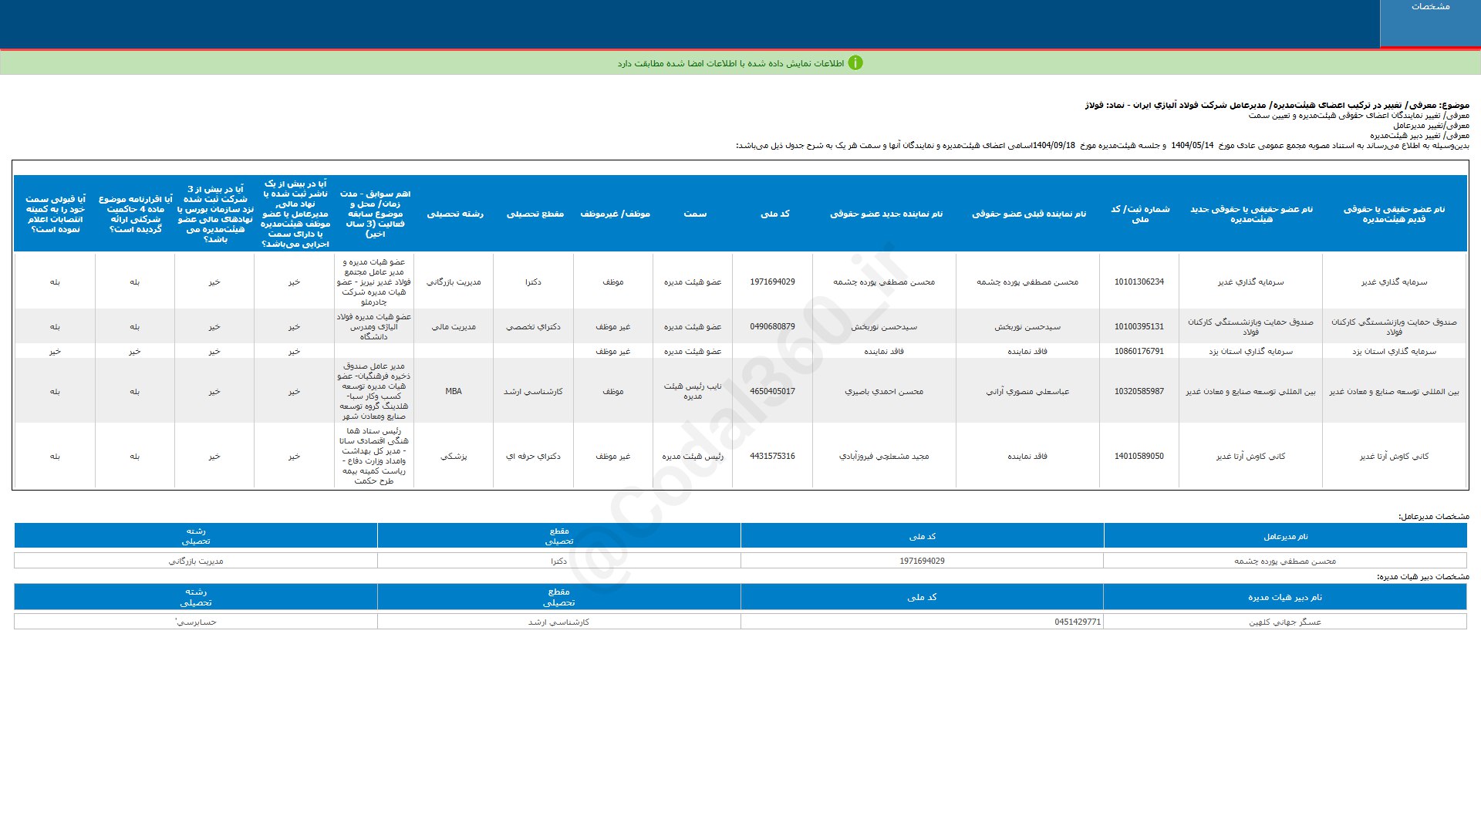Click registration number 10101306234 cell
The image size is (1481, 833).
pyautogui.click(x=1139, y=282)
